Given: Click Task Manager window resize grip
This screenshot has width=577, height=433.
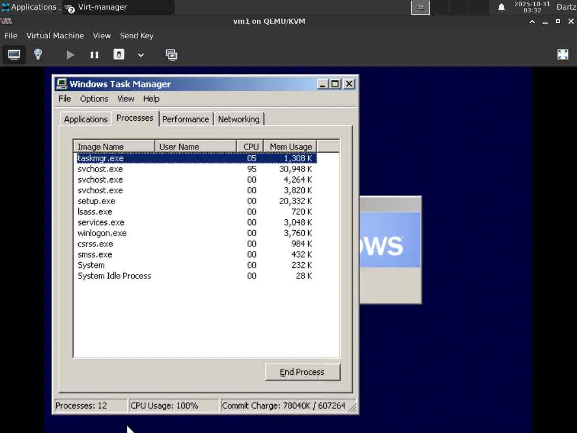Looking at the screenshot, I should 353,407.
